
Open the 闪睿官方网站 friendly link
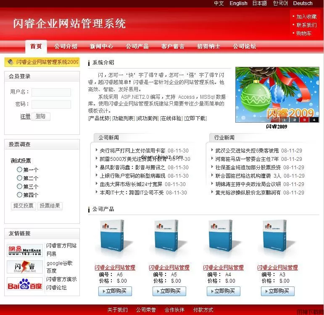61,245
